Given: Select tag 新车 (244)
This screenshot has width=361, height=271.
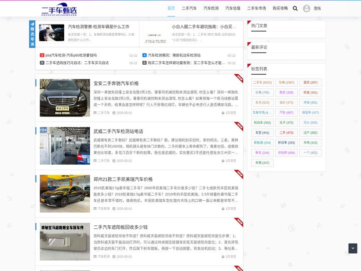Looking at the screenshot, I should [262, 153].
